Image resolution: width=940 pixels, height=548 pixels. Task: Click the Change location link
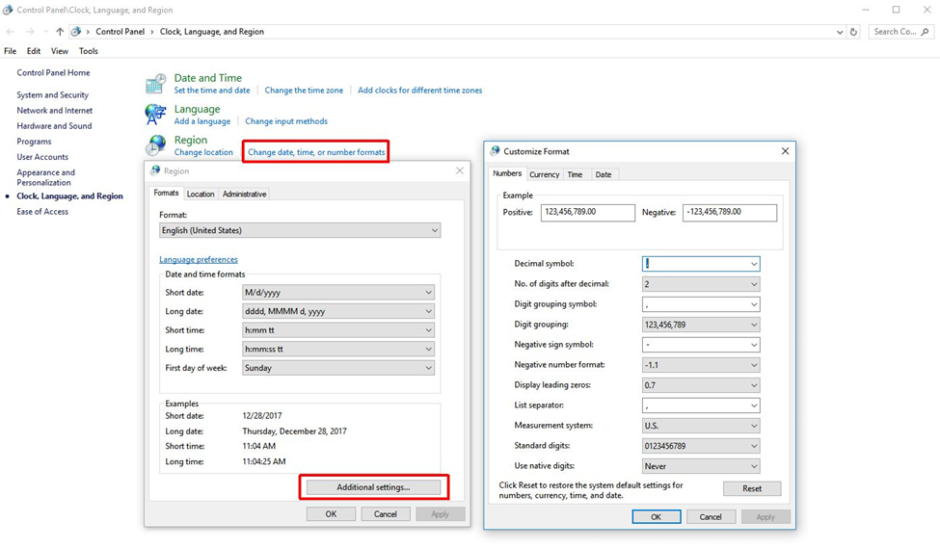click(x=203, y=152)
